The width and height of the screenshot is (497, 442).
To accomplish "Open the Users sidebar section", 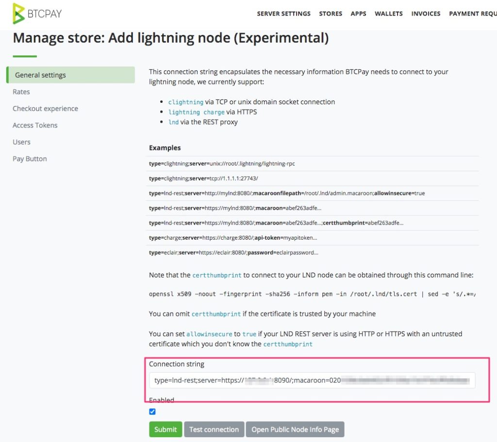I will (21, 142).
